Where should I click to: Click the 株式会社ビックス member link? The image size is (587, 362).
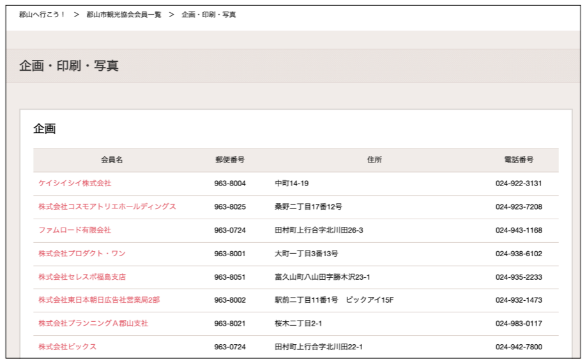pyautogui.click(x=67, y=347)
